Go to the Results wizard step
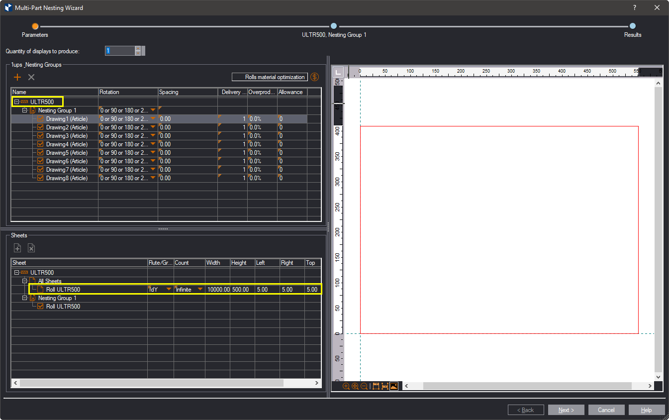The height and width of the screenshot is (420, 669). pos(632,26)
